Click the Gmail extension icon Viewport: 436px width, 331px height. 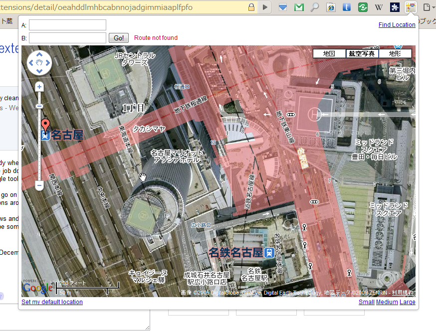pos(299,7)
